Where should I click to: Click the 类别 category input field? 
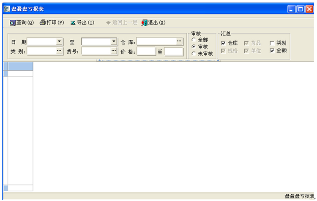42,51
